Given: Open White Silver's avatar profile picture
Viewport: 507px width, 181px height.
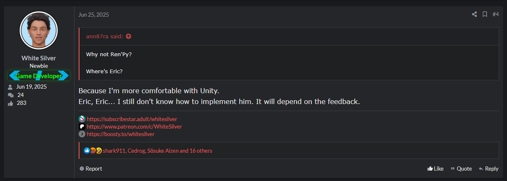Looking at the screenshot, I should coord(39,30).
